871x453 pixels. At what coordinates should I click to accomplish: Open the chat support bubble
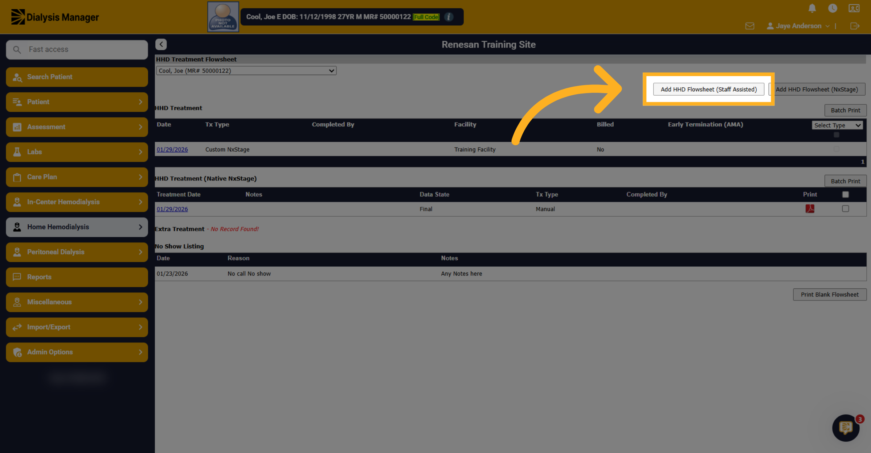click(x=846, y=428)
